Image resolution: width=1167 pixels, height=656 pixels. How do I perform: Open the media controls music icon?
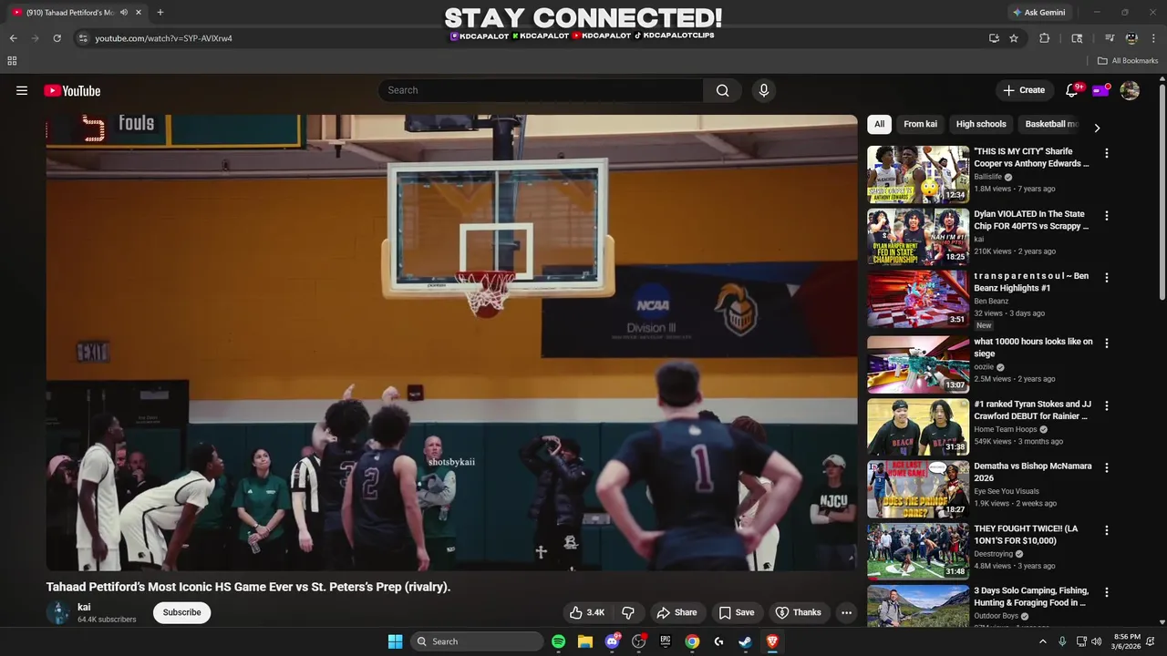click(x=1110, y=38)
